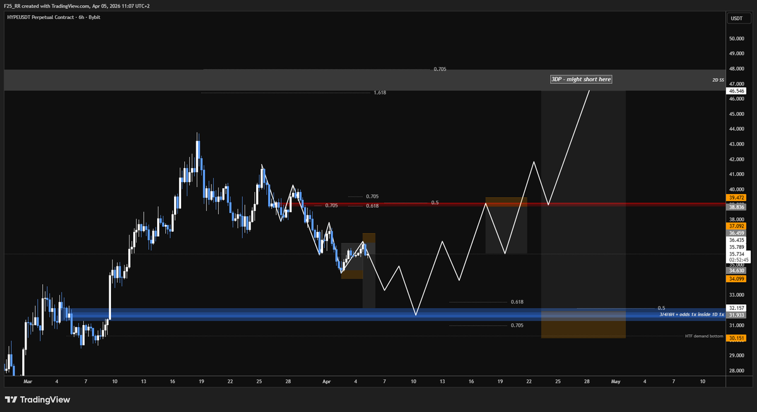The width and height of the screenshot is (757, 412).
Task: Click the Apr label on time axis
Action: tap(327, 382)
